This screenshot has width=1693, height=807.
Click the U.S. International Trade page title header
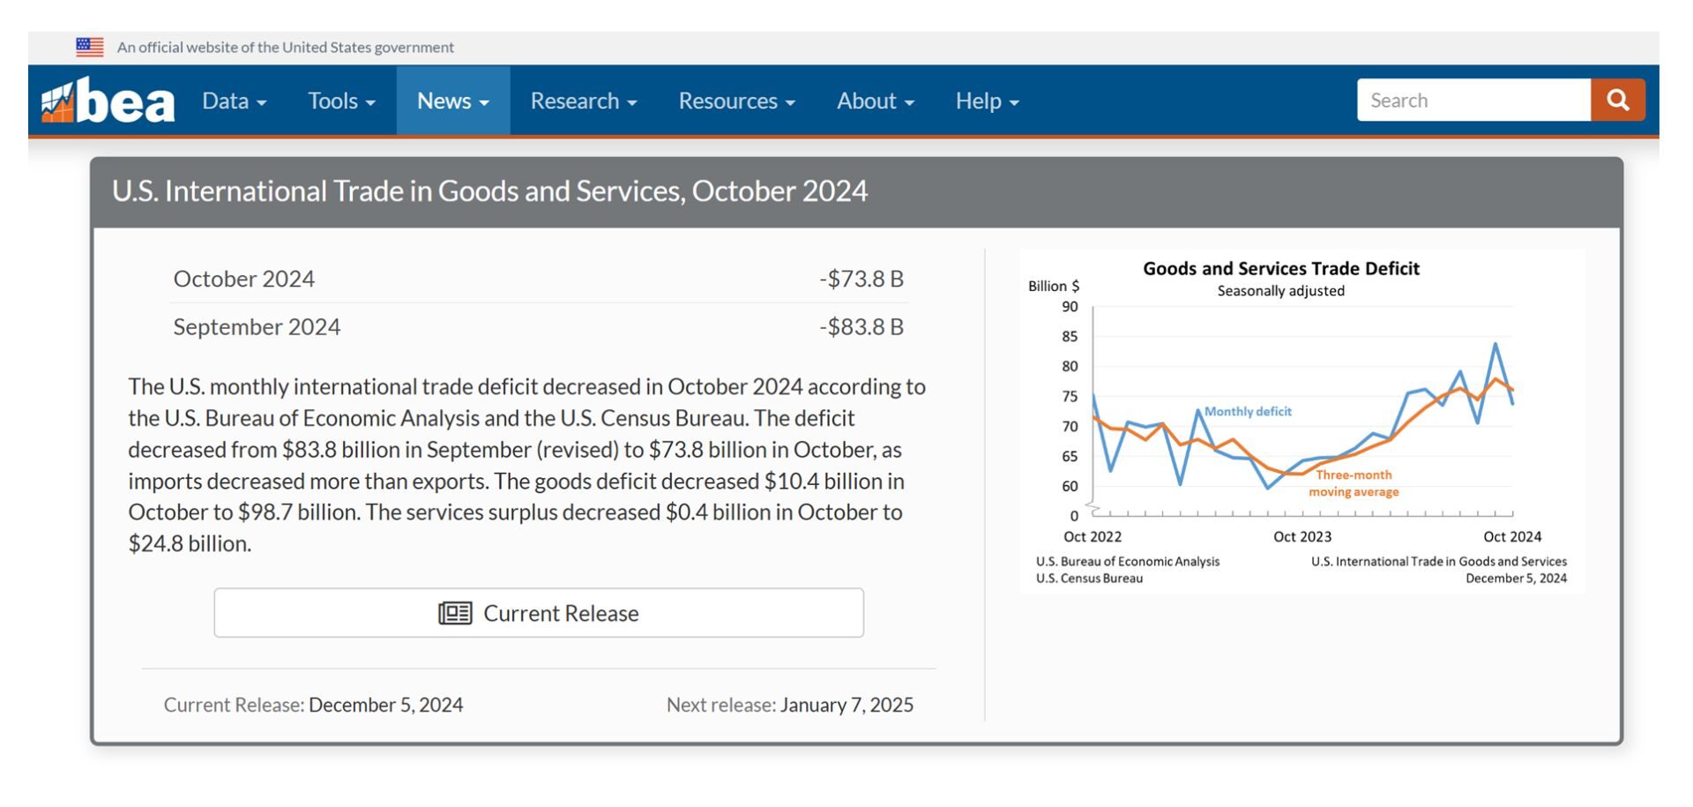coord(489,191)
